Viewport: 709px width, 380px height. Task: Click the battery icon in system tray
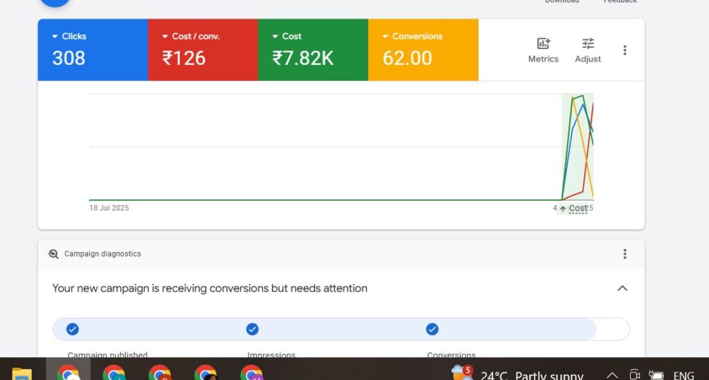(x=656, y=375)
